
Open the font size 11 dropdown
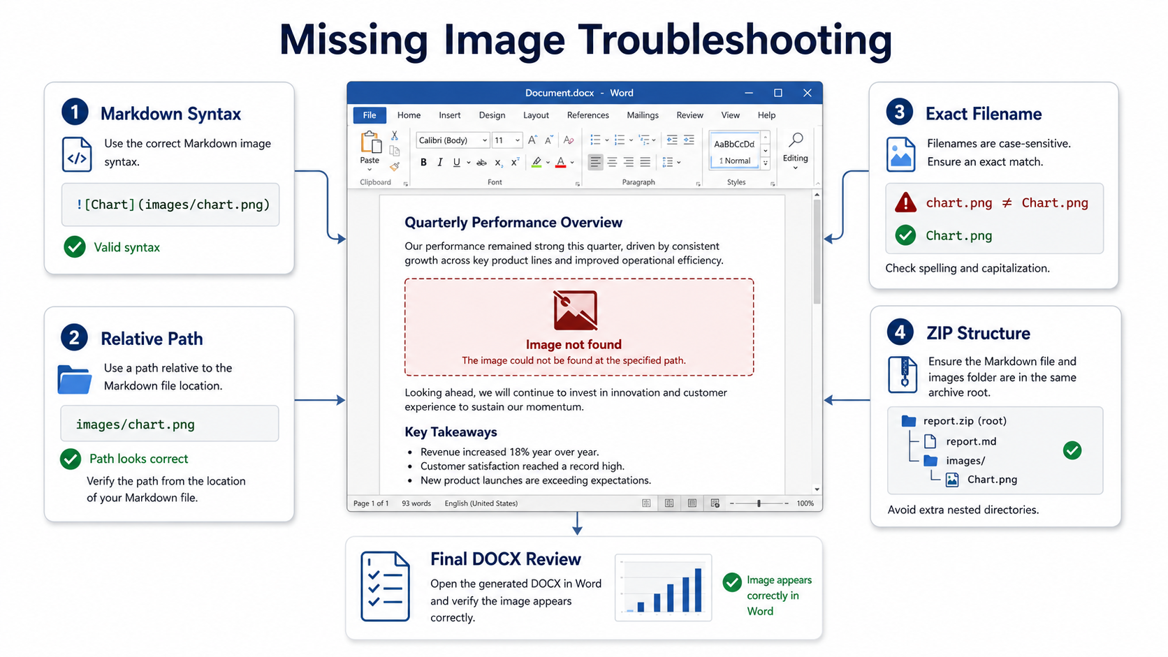(518, 140)
